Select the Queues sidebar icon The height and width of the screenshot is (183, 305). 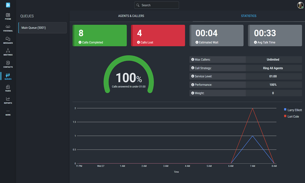pyautogui.click(x=8, y=76)
